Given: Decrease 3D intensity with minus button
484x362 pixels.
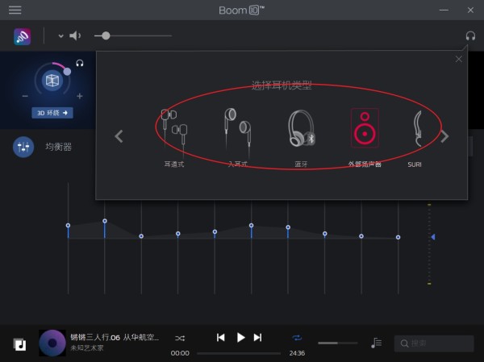Looking at the screenshot, I should 25,96.
